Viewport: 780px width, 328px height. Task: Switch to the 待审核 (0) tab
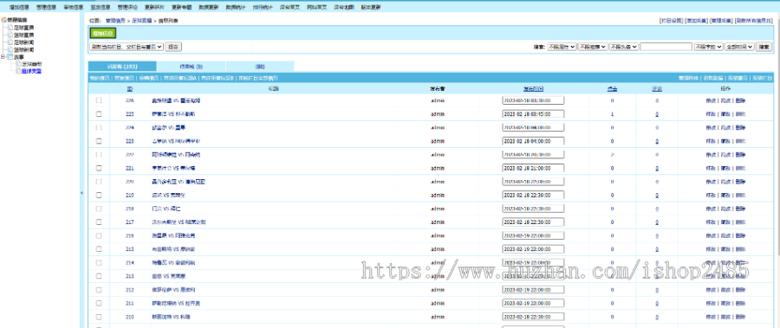[191, 67]
